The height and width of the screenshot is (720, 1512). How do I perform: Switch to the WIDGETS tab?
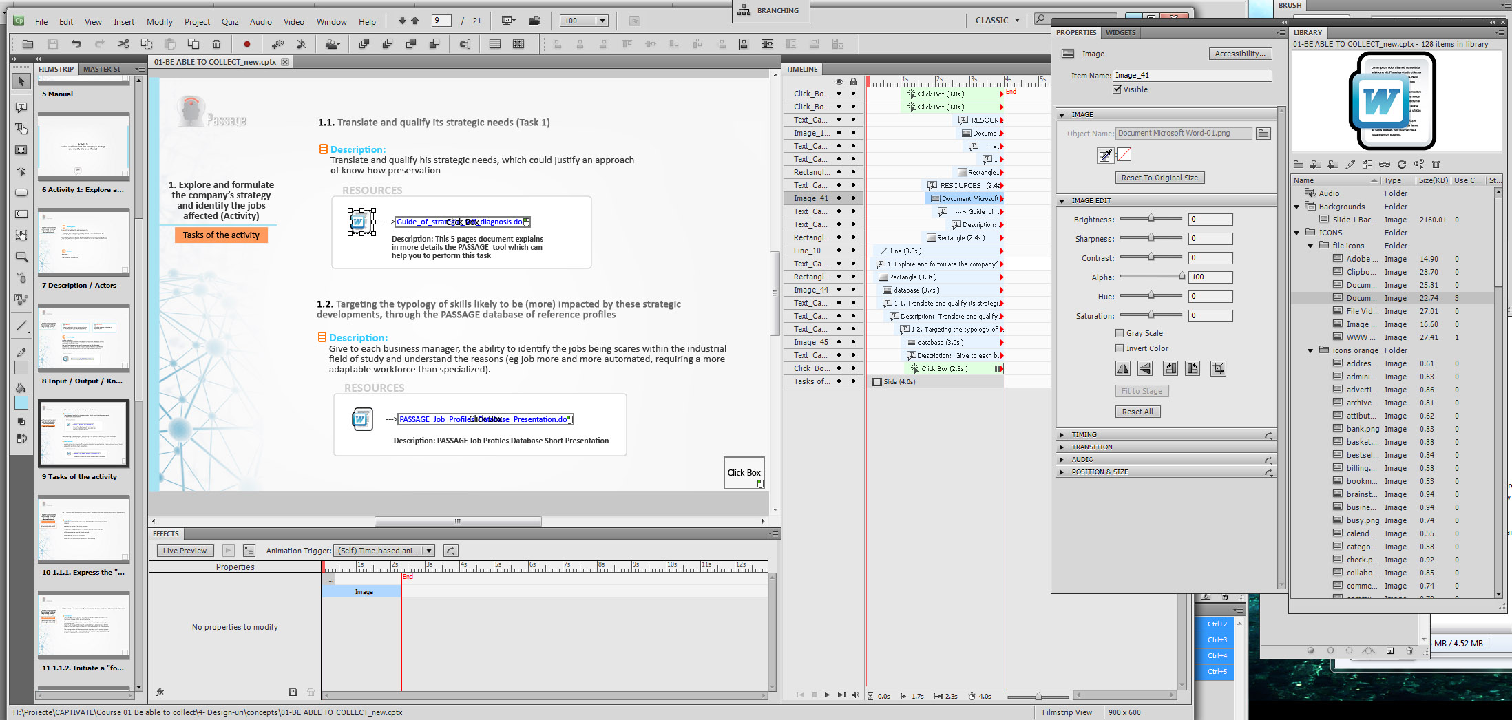[x=1120, y=33]
